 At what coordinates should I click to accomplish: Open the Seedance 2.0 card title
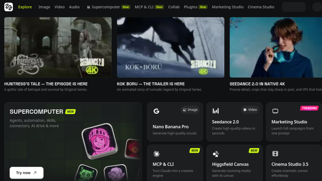click(x=225, y=122)
